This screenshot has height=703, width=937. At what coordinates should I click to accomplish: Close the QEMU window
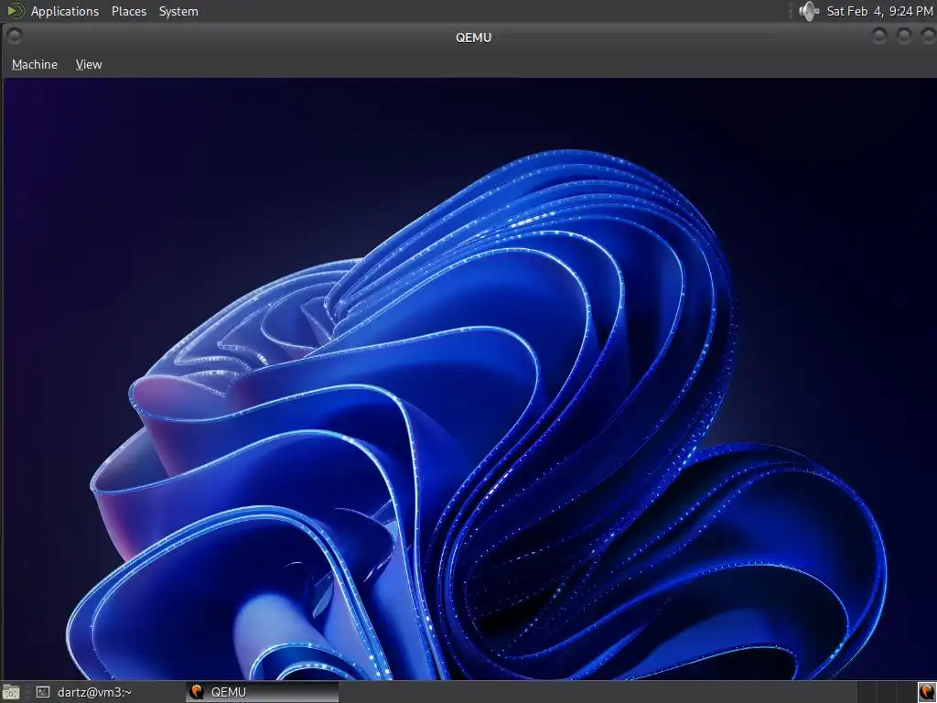928,37
